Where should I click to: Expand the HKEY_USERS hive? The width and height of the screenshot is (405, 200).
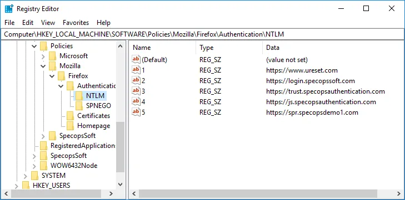pos(17,186)
